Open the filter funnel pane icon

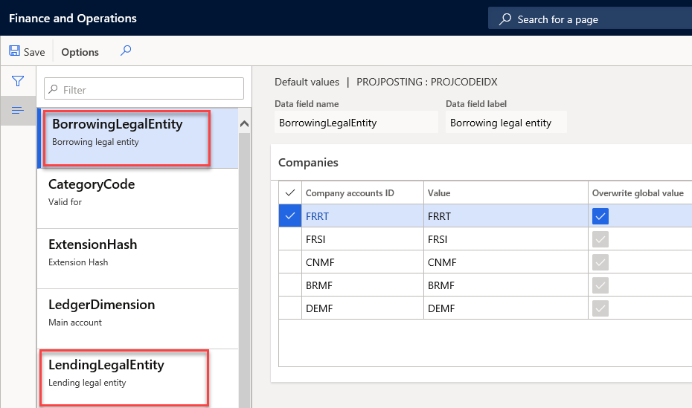point(18,81)
